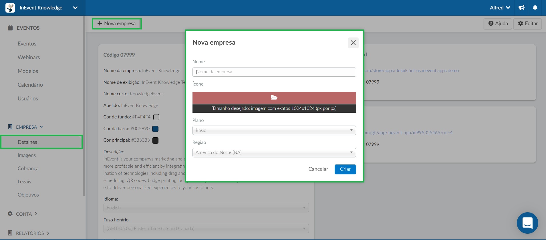
Task: Click the Cor de fundo #F4F4F4 swatch
Action: pyautogui.click(x=156, y=117)
